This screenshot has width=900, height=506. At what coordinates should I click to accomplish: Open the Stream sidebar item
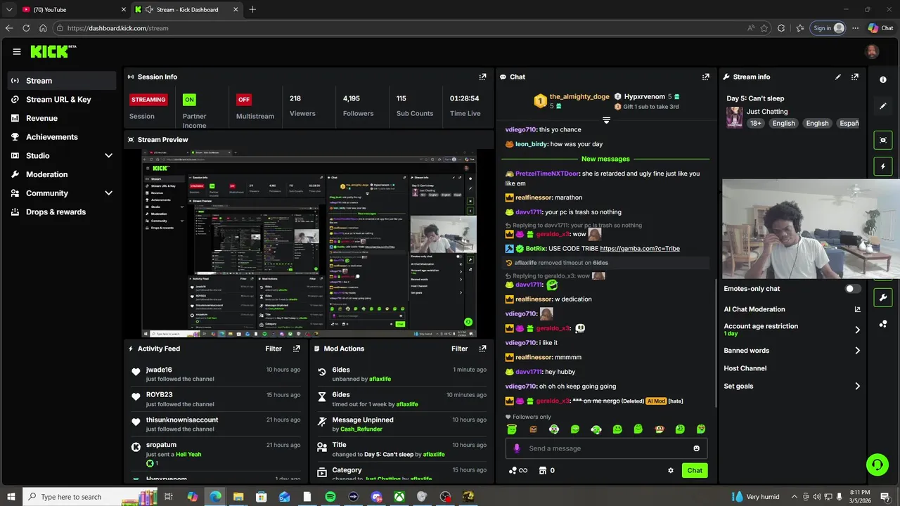pyautogui.click(x=62, y=81)
